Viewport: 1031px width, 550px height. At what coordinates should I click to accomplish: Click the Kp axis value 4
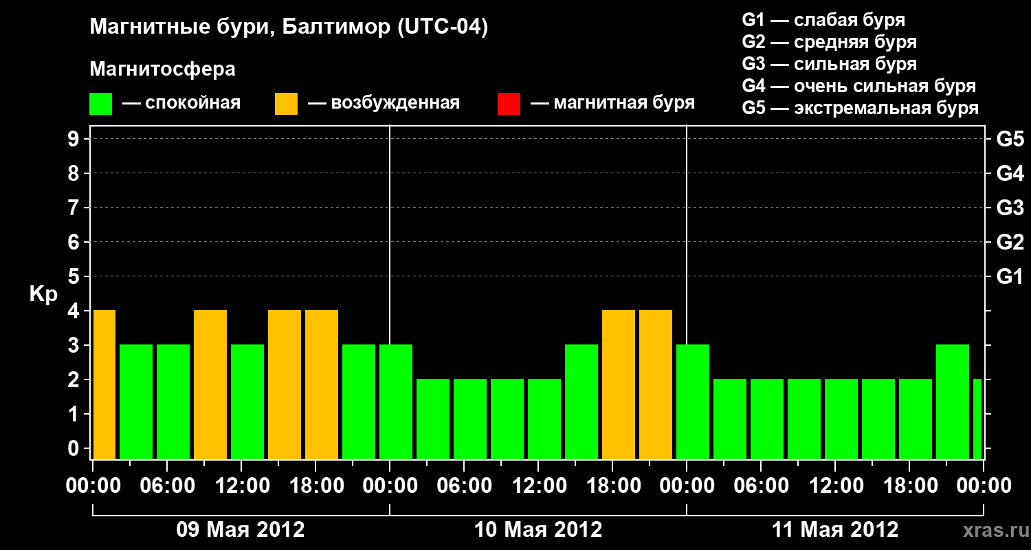[75, 311]
